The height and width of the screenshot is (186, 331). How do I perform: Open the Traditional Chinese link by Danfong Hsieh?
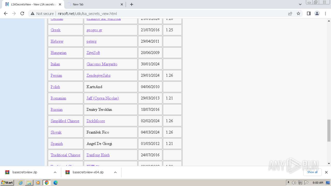pos(65,155)
